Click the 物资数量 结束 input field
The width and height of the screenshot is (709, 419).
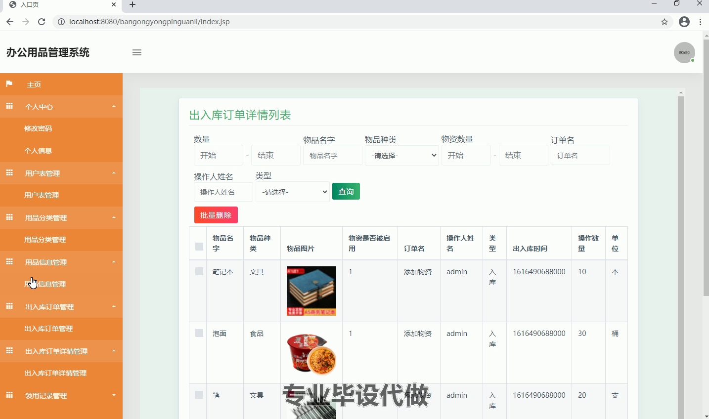click(524, 155)
